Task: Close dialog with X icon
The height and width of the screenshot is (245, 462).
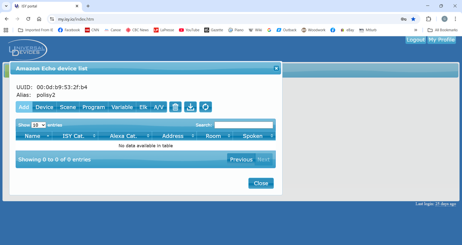Action: click(x=276, y=68)
